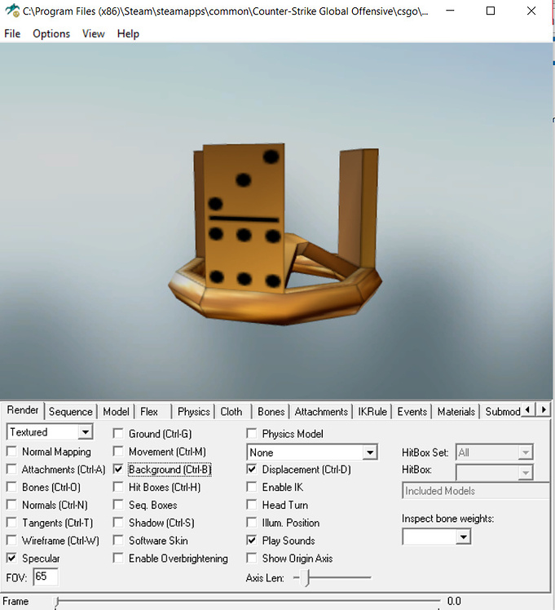Uncheck the Background (Ctrl-B) option
This screenshot has height=610, width=555.
click(118, 469)
